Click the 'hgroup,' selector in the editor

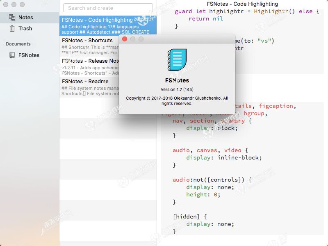[255, 114]
